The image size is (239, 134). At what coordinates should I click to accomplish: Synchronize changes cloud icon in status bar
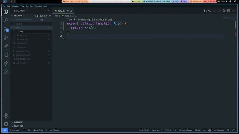24,130
